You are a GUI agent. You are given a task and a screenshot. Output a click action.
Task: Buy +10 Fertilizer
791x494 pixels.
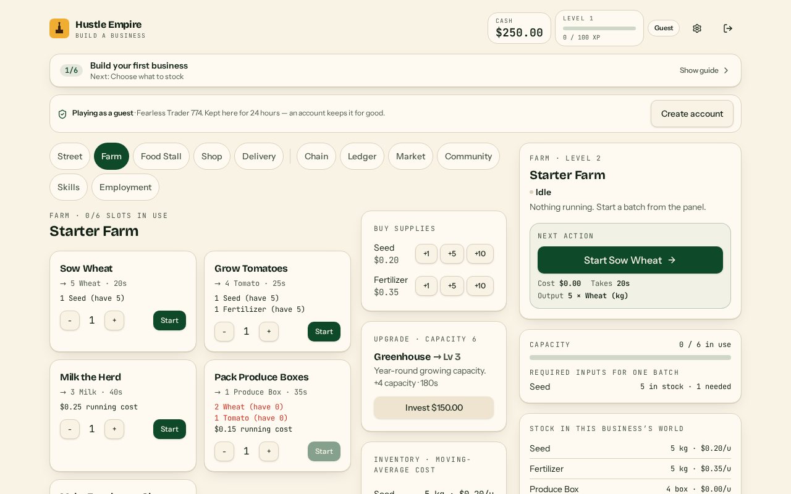click(480, 286)
